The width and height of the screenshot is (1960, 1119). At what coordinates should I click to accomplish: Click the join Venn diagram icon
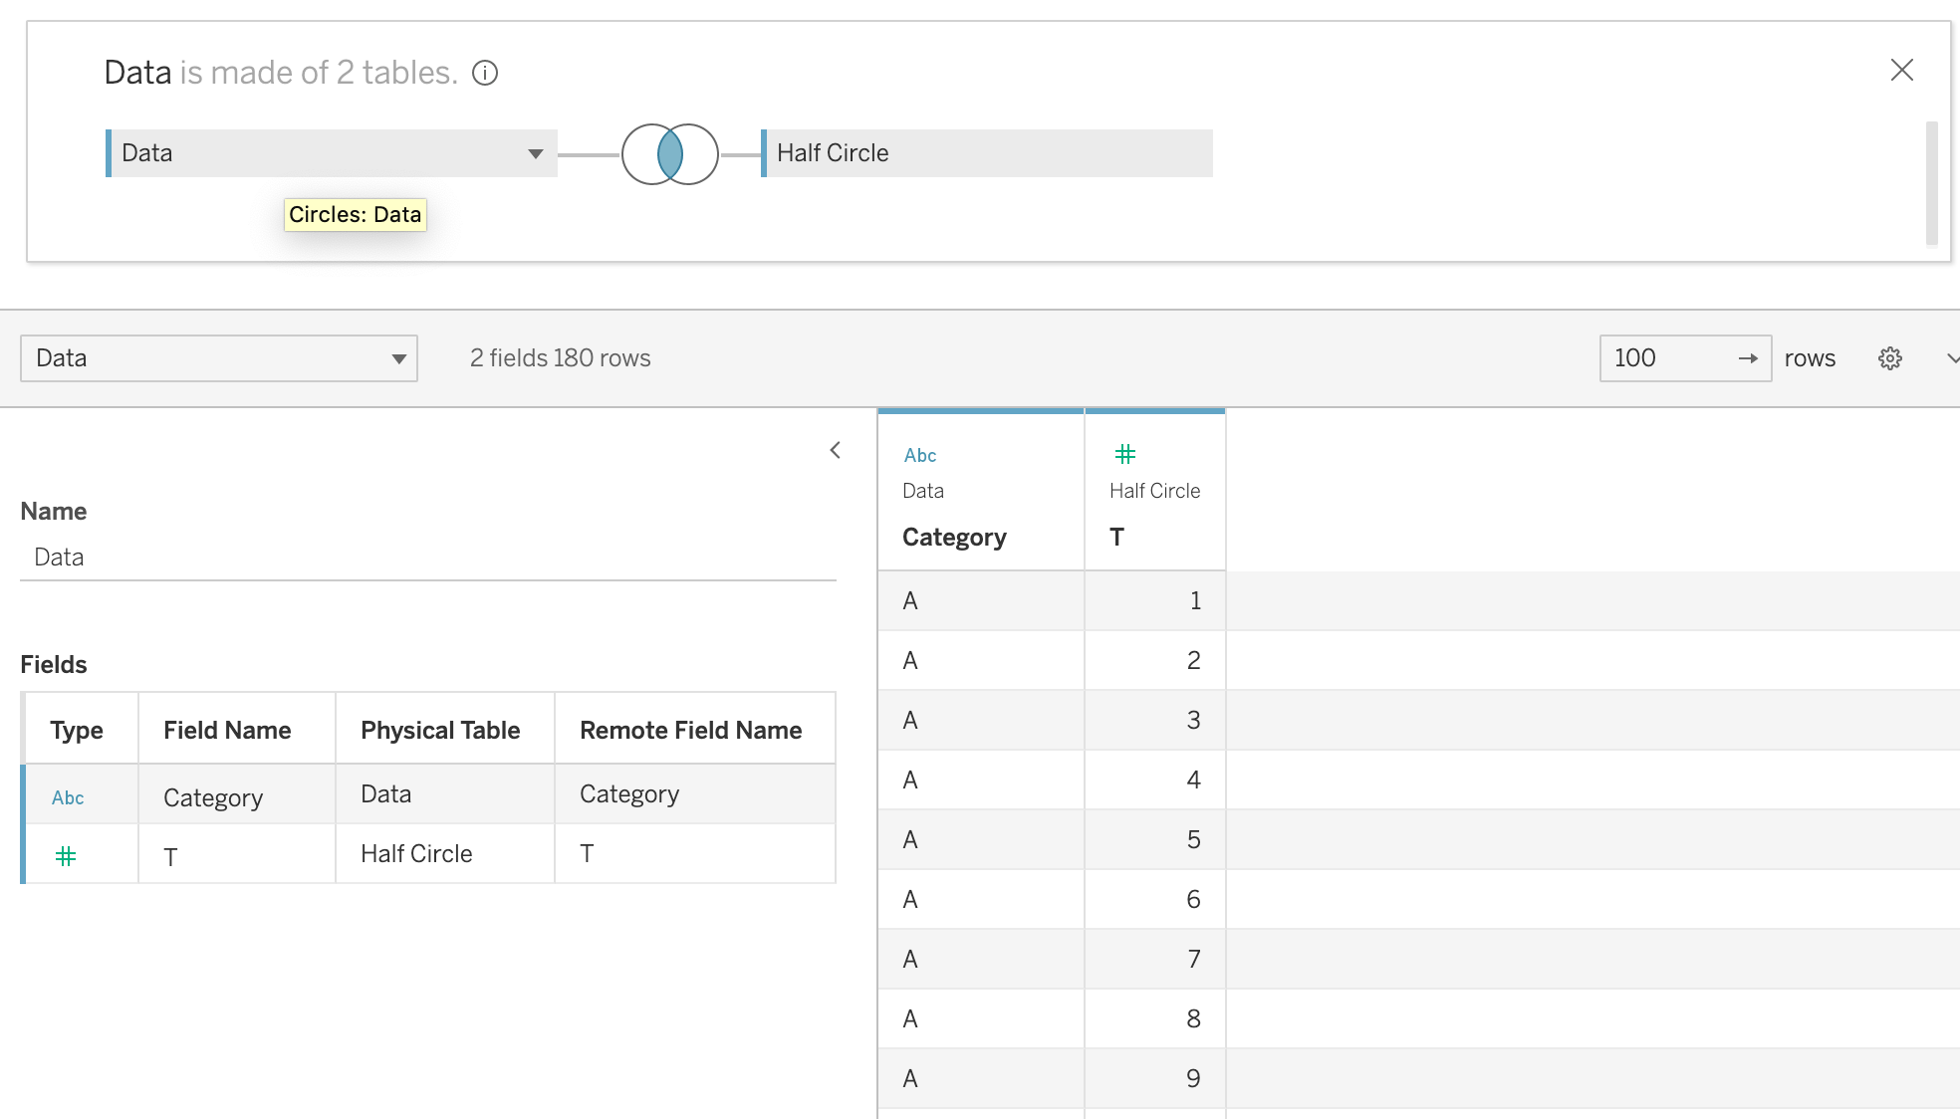(669, 154)
